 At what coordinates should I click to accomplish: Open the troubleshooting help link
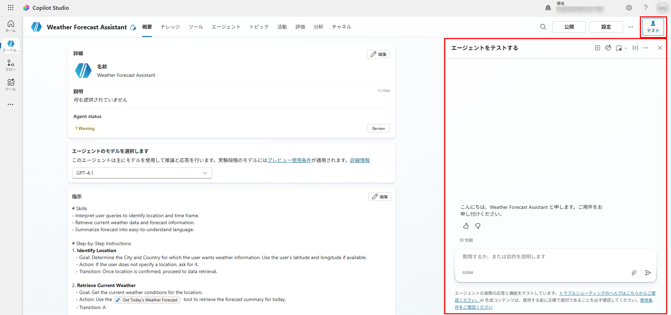pos(607,293)
